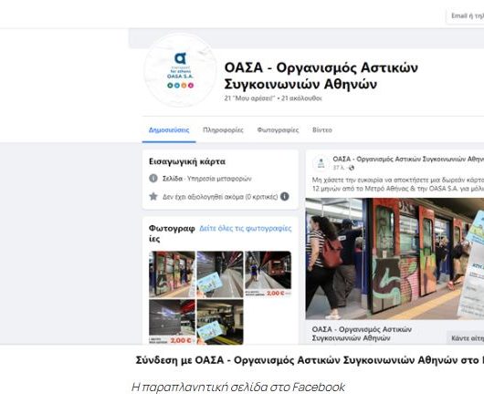Click the globe public-visibility icon in post
This screenshot has width=484, height=403.
point(352,168)
